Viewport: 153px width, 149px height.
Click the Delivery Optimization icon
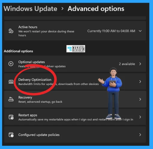pyautogui.click(x=11, y=82)
